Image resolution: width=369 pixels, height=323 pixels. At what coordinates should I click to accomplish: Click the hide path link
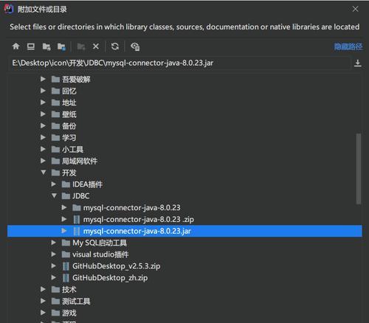pyautogui.click(x=348, y=46)
